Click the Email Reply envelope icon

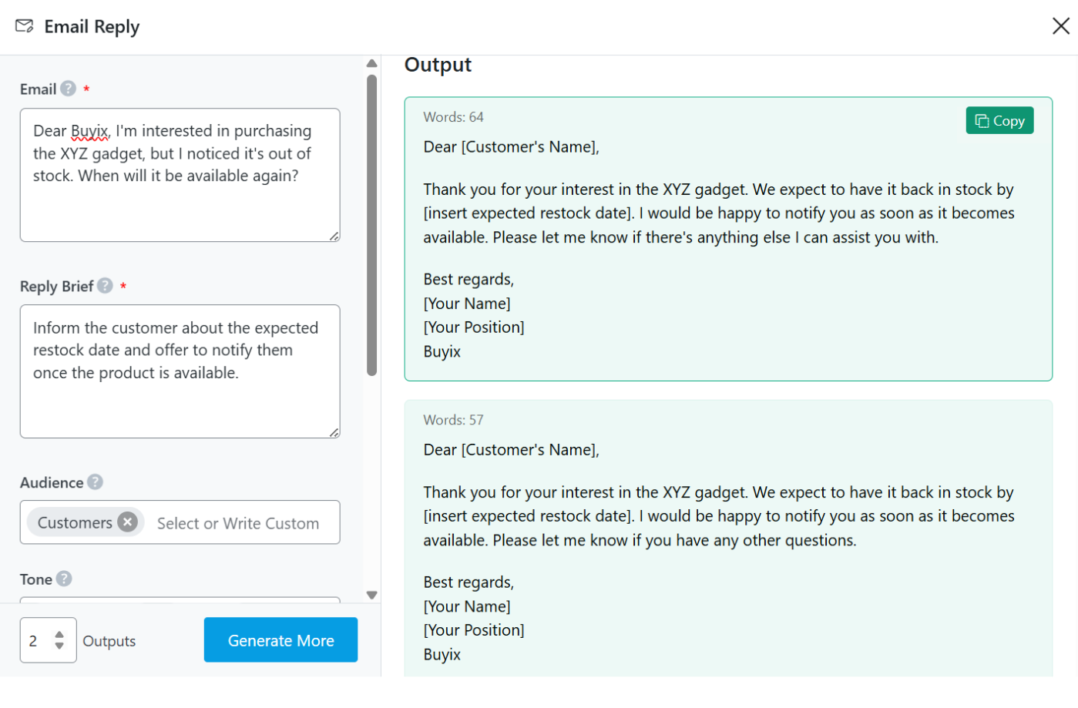click(25, 26)
